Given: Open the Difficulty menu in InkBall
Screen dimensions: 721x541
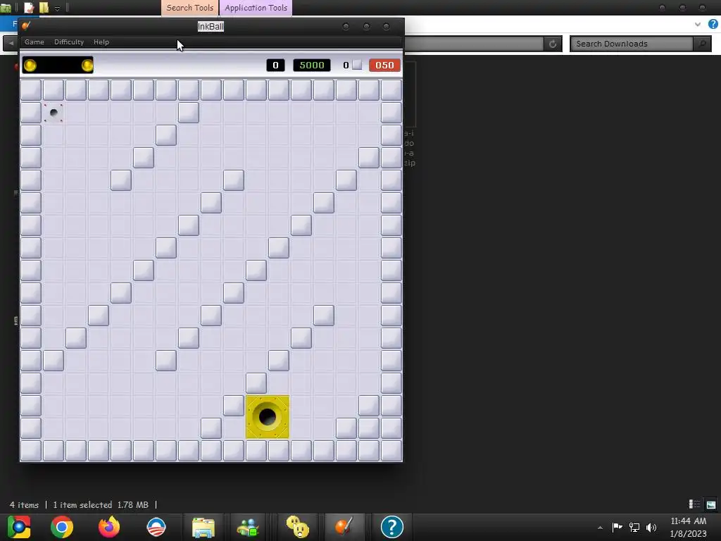Looking at the screenshot, I should pyautogui.click(x=69, y=42).
